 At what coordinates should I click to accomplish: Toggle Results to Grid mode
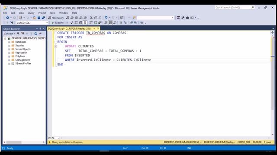pyautogui.click(x=110, y=23)
